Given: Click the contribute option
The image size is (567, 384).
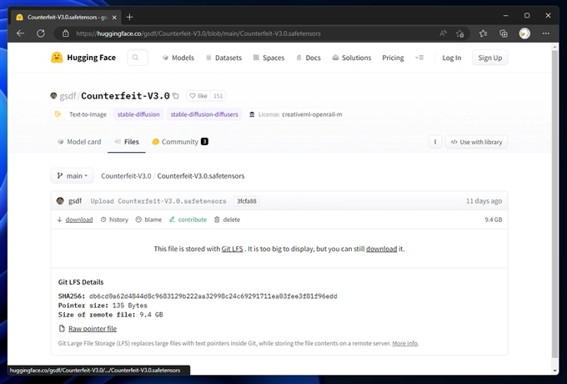Looking at the screenshot, I should (188, 220).
